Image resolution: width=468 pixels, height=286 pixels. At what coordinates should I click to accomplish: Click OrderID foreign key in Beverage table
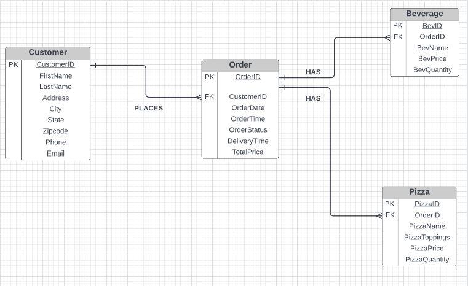point(432,37)
